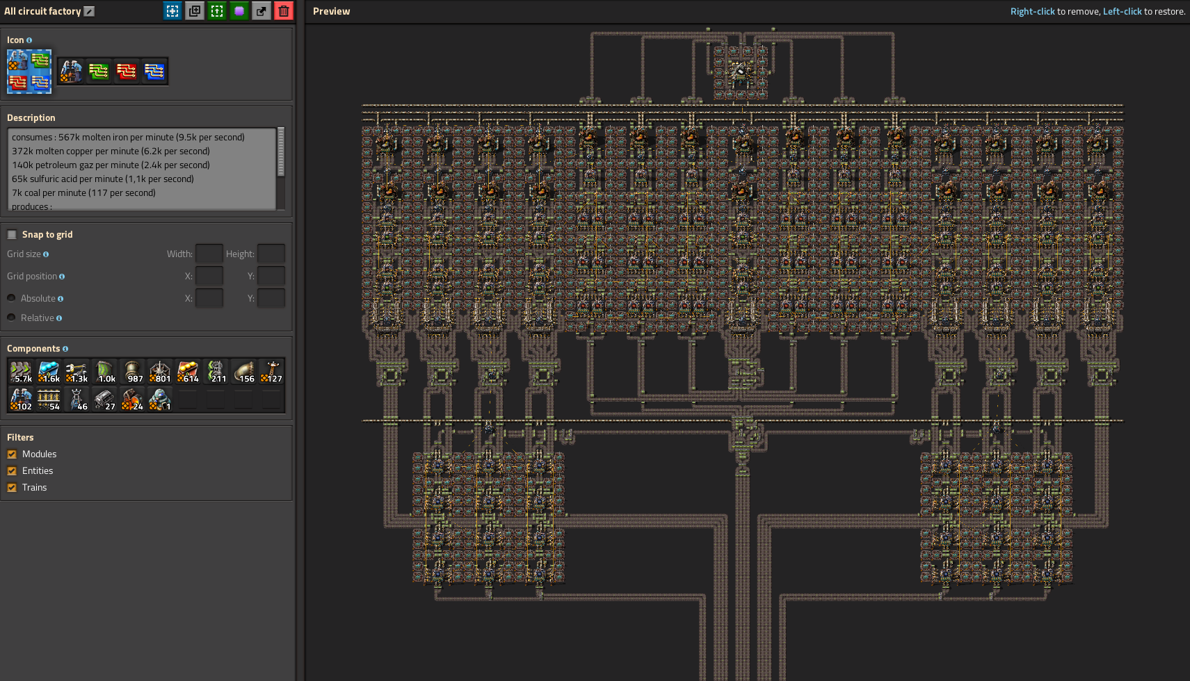
Task: Select the Relative grid position radio
Action: [11, 318]
